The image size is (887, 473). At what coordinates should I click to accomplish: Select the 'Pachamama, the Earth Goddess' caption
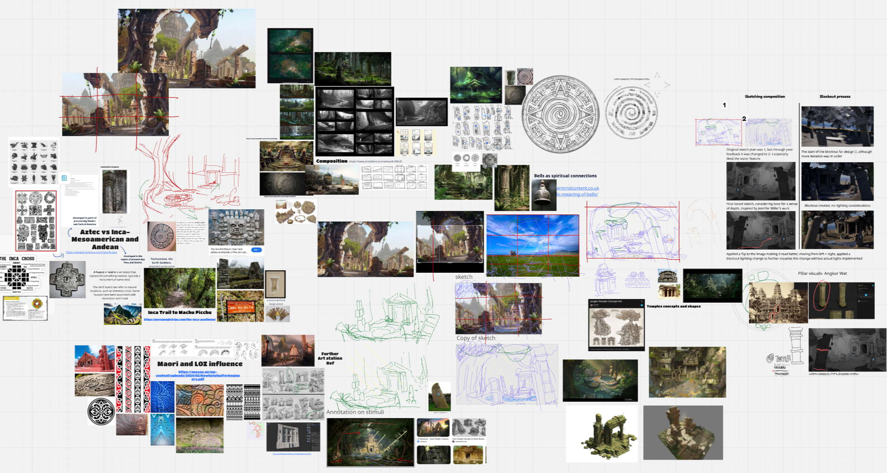tap(162, 261)
